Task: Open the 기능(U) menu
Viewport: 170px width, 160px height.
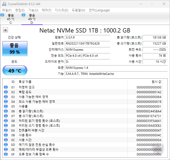Action: [x=33, y=10]
